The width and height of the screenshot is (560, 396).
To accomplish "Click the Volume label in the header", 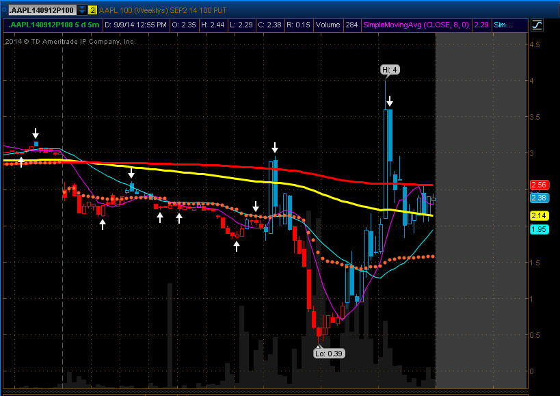I will [x=328, y=25].
